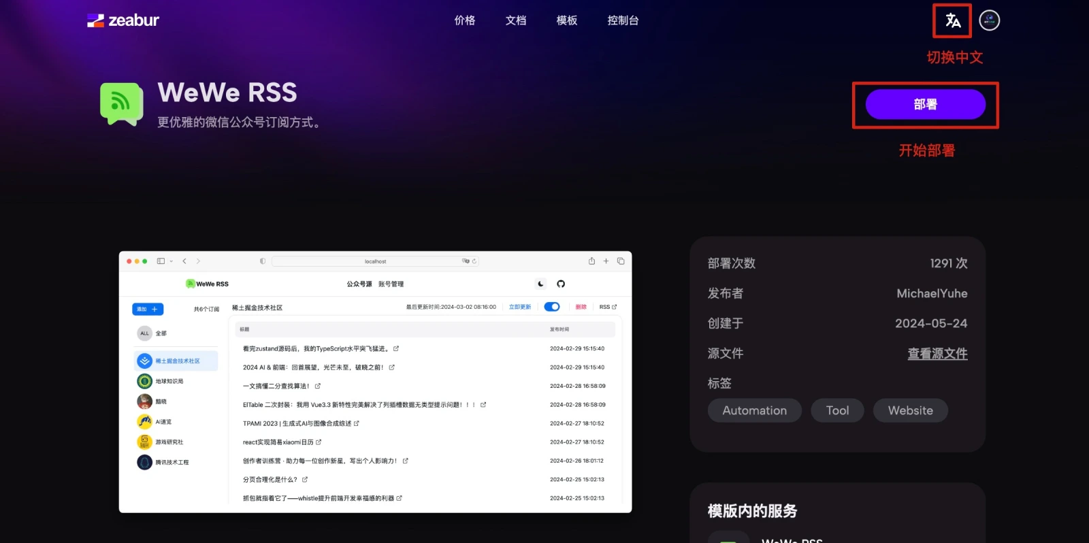Screen dimensions: 1089x543
Task: Click the 共6个订阅 subscription count
Action: coord(206,309)
